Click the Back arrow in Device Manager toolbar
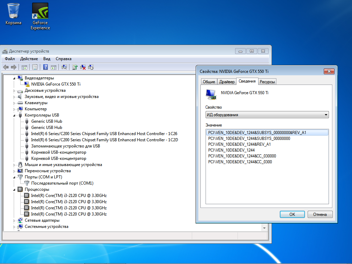This screenshot has width=352, height=264. [x=6, y=67]
